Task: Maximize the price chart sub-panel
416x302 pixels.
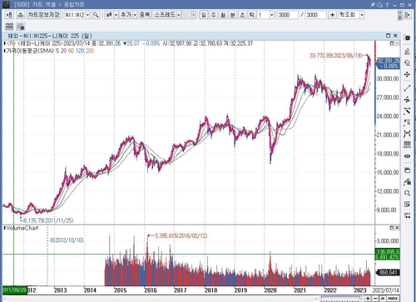Action: (392, 43)
